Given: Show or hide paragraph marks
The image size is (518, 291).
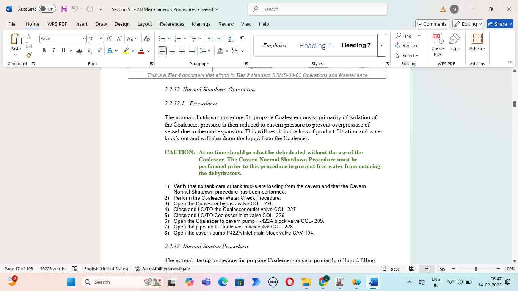Looking at the screenshot, I should (x=242, y=39).
